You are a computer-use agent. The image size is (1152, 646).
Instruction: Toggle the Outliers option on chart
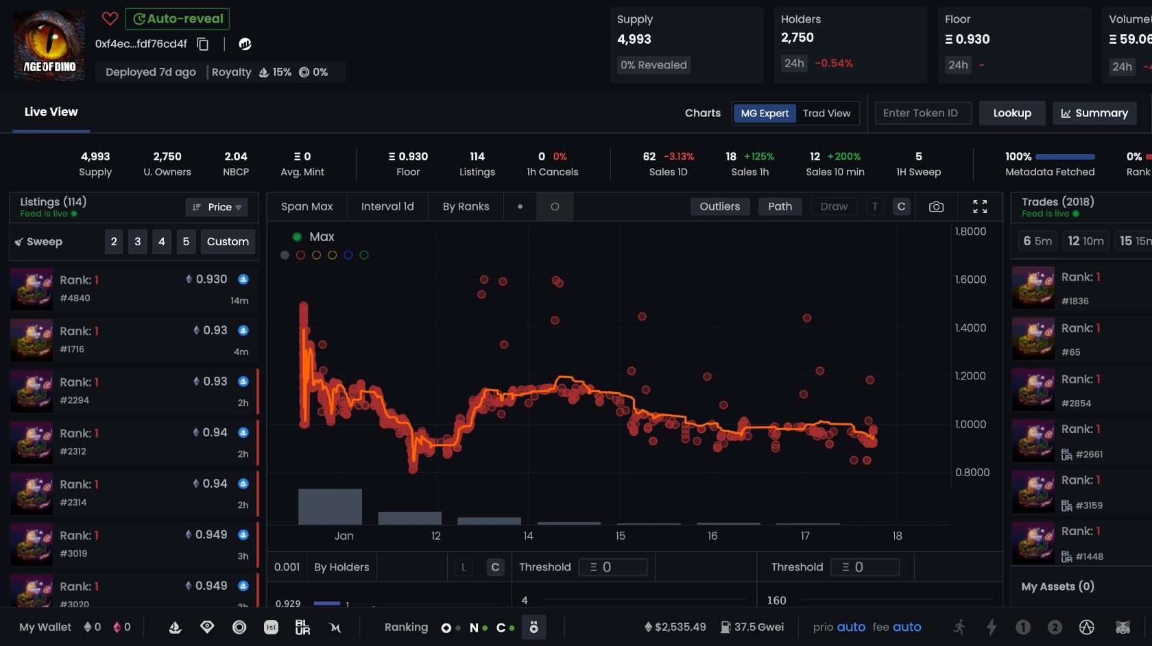(x=720, y=207)
